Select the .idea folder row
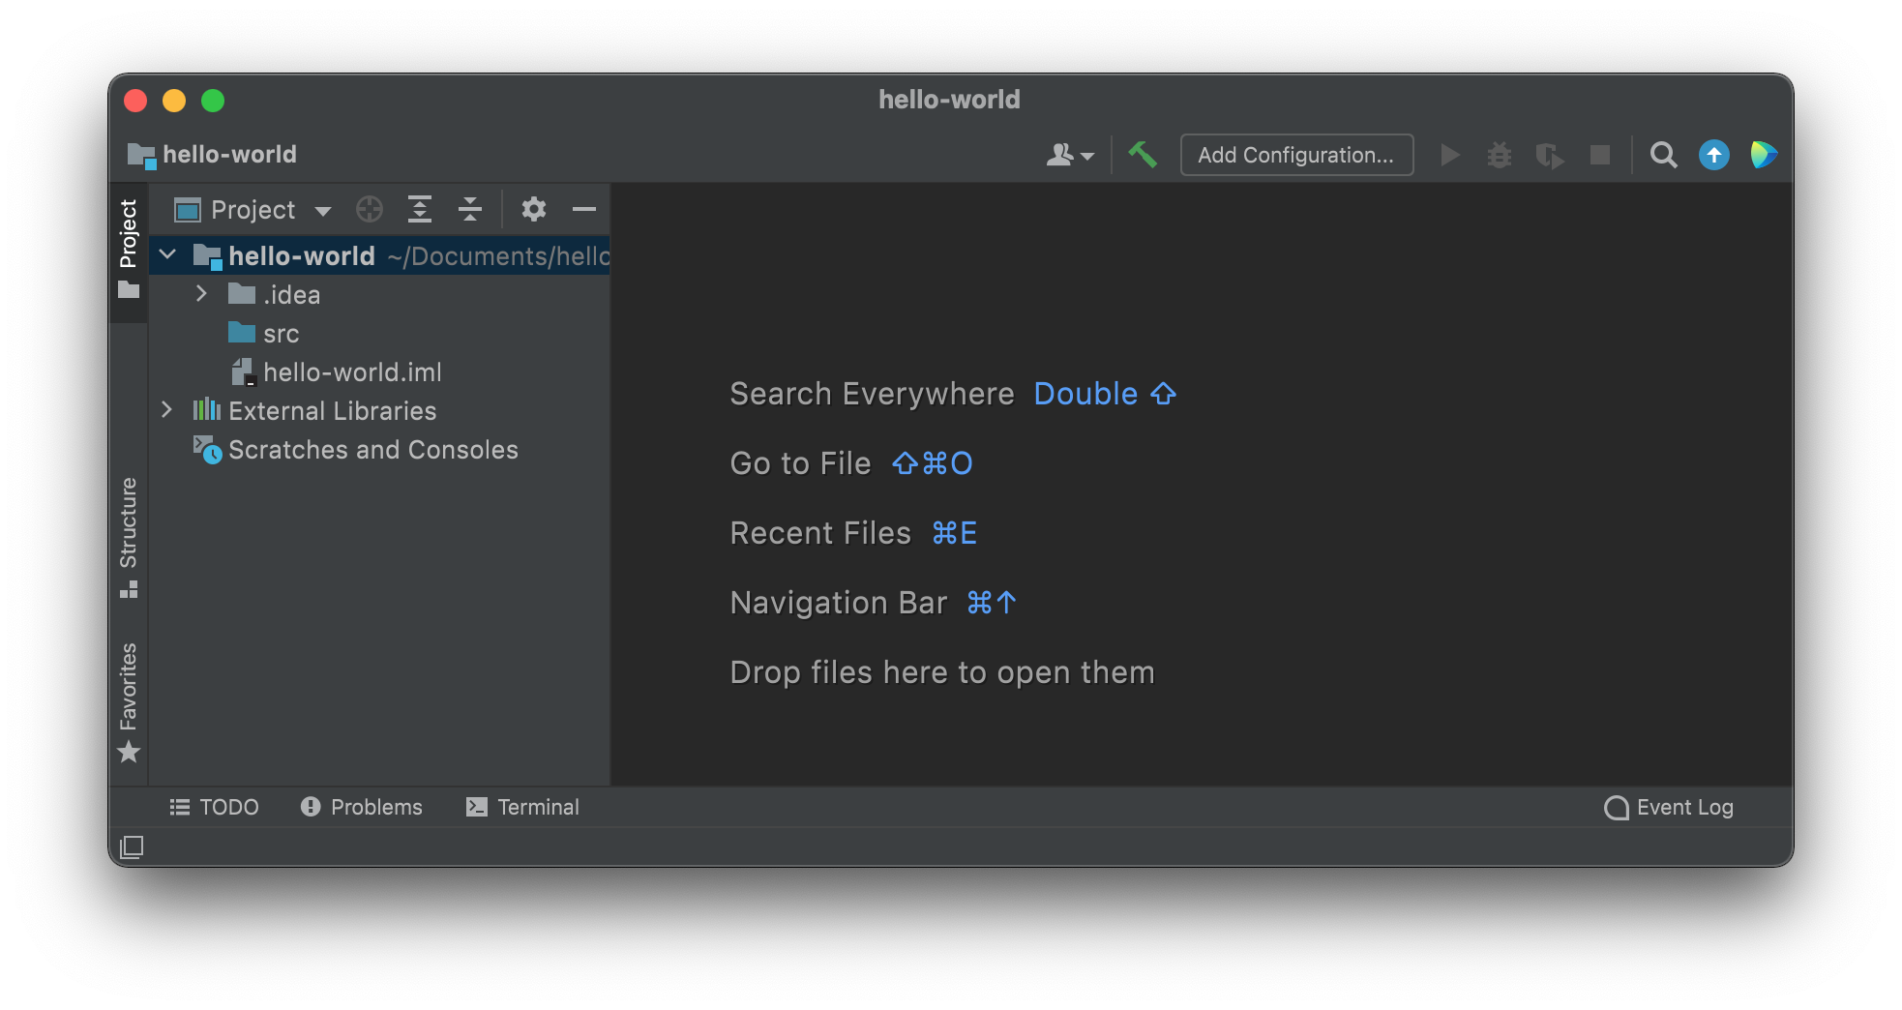This screenshot has width=1902, height=1010. click(x=379, y=295)
